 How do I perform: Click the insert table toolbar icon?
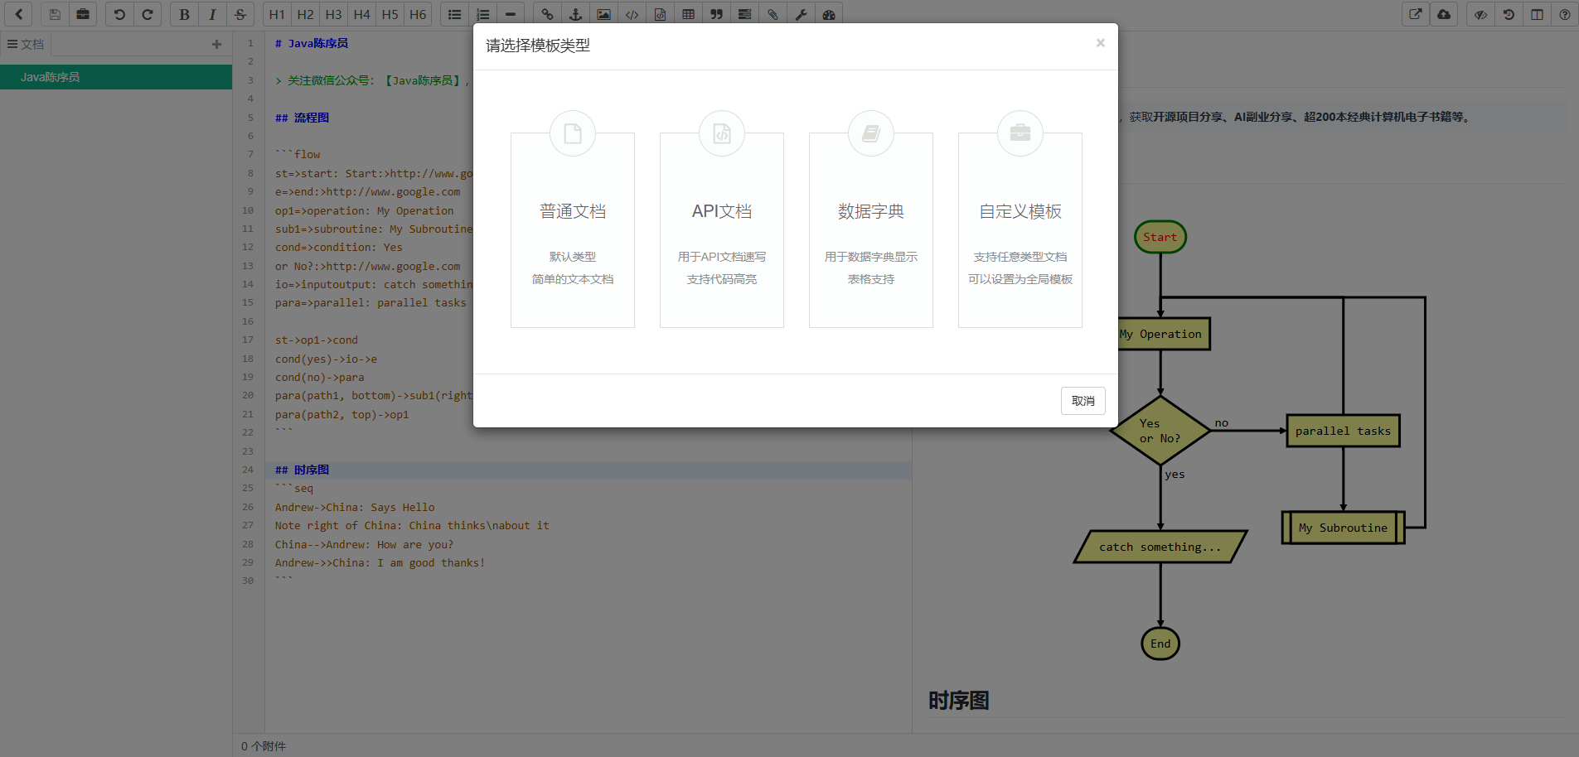pyautogui.click(x=688, y=14)
